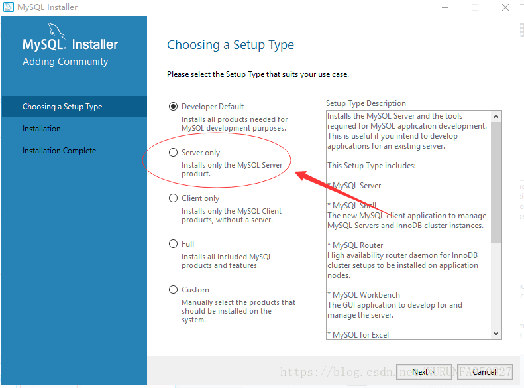This screenshot has height=388, width=524.
Task: Select the Client only radio option
Action: coord(173,198)
